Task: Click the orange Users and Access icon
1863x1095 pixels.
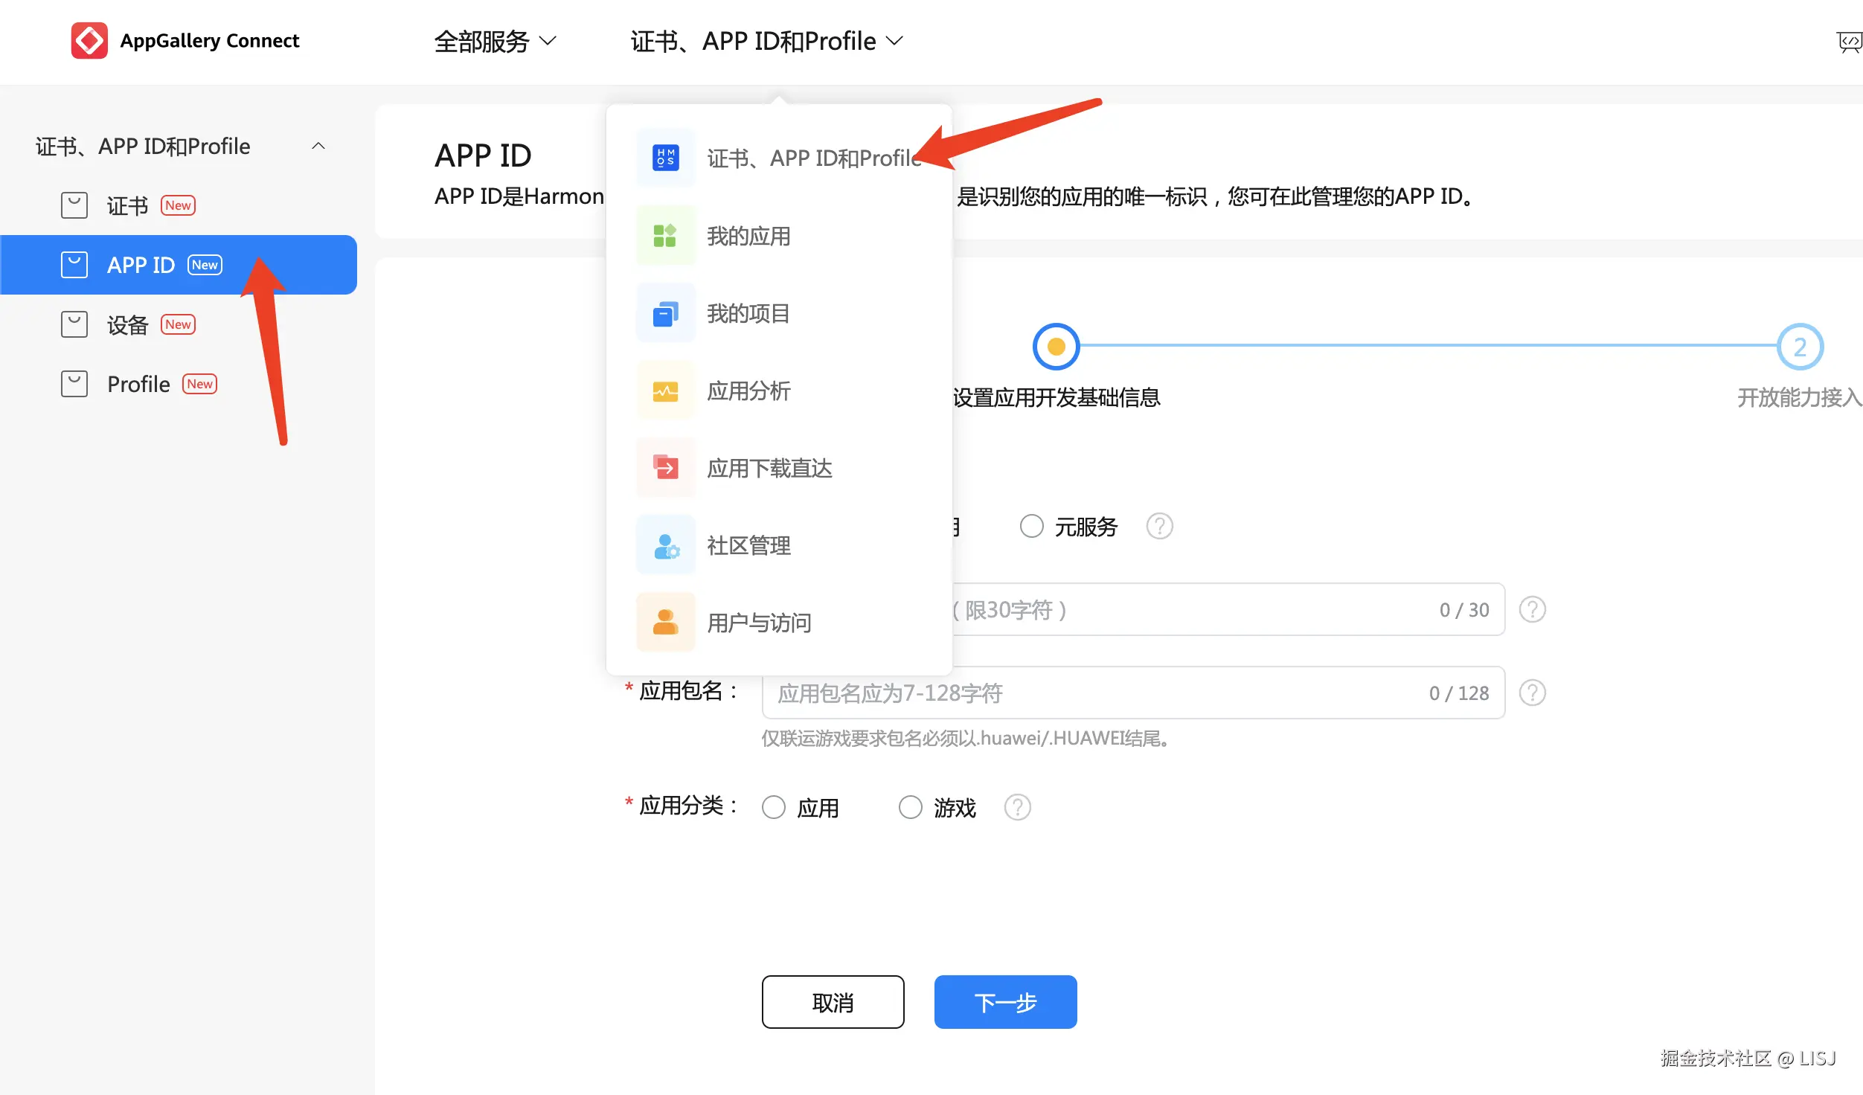Action: pyautogui.click(x=665, y=623)
